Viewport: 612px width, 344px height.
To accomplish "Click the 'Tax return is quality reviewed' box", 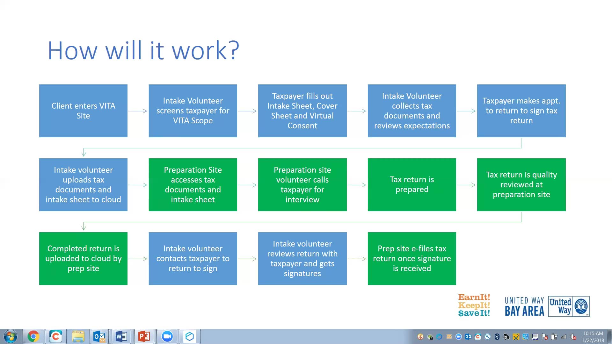I will (521, 185).
